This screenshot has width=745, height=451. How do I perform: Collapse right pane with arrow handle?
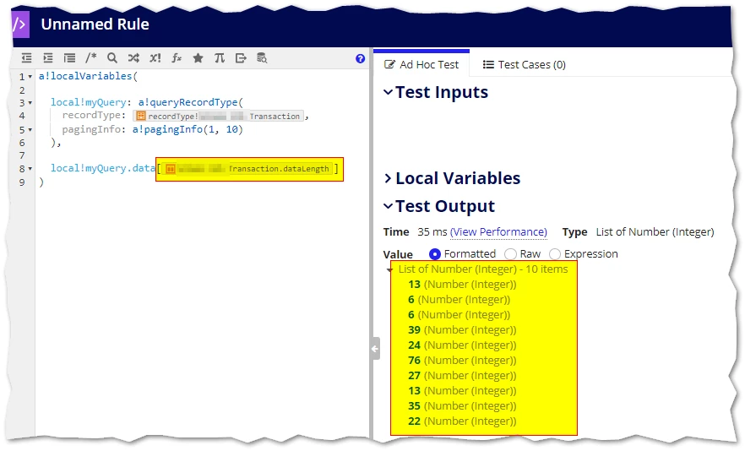[375, 348]
